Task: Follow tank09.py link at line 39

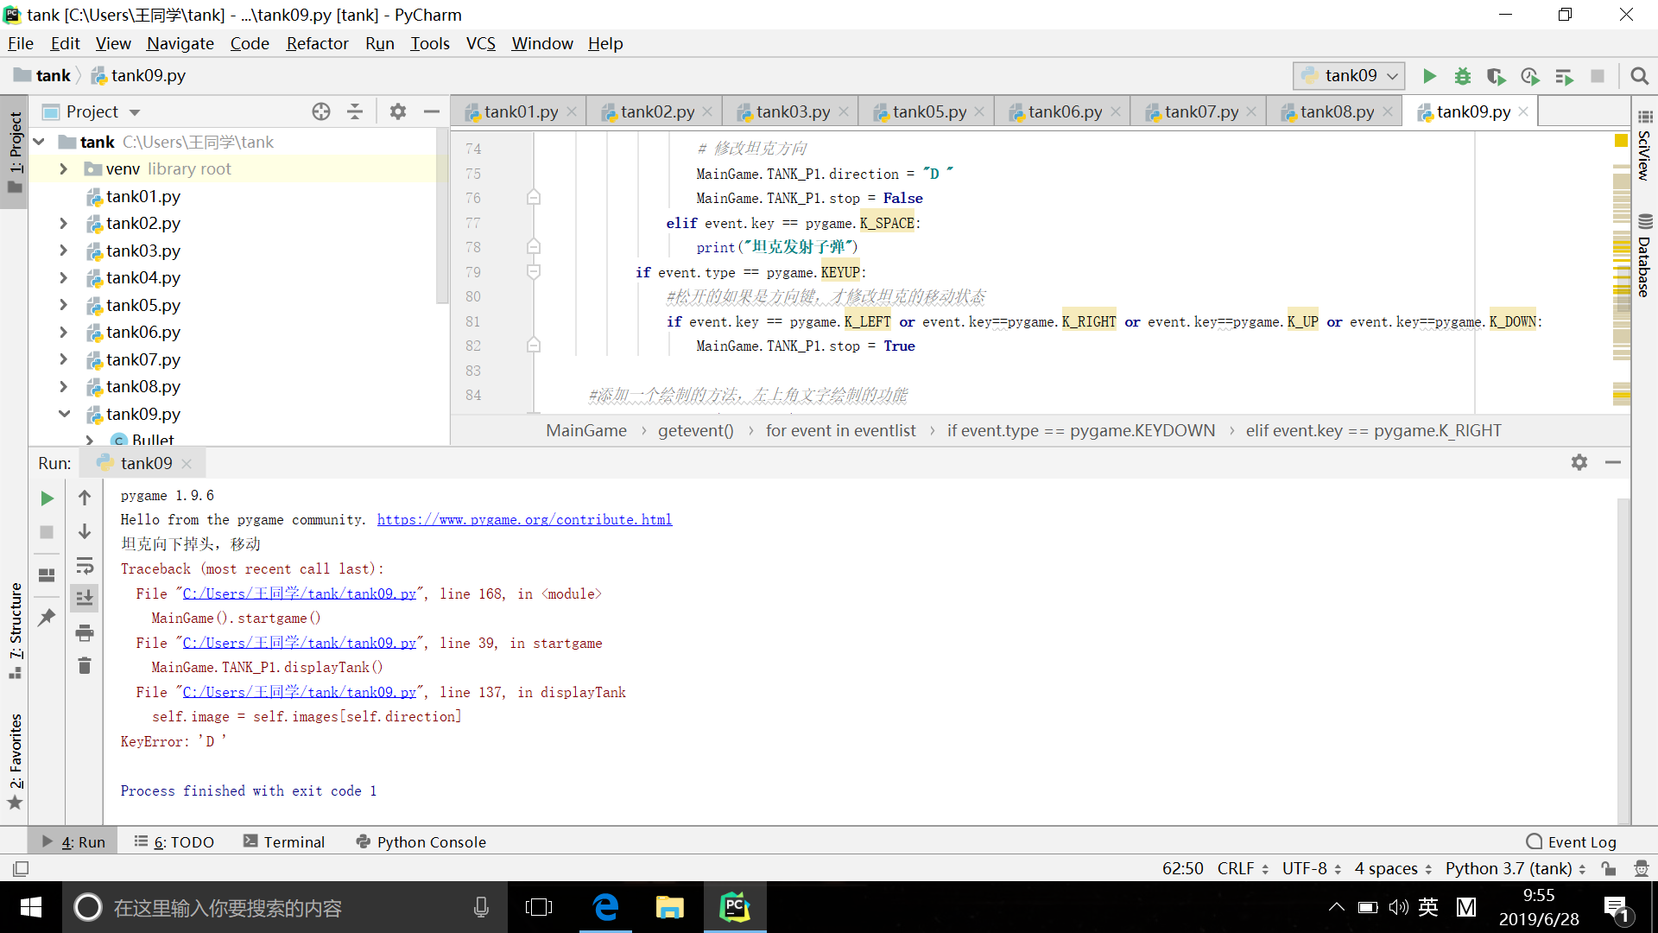Action: point(300,643)
